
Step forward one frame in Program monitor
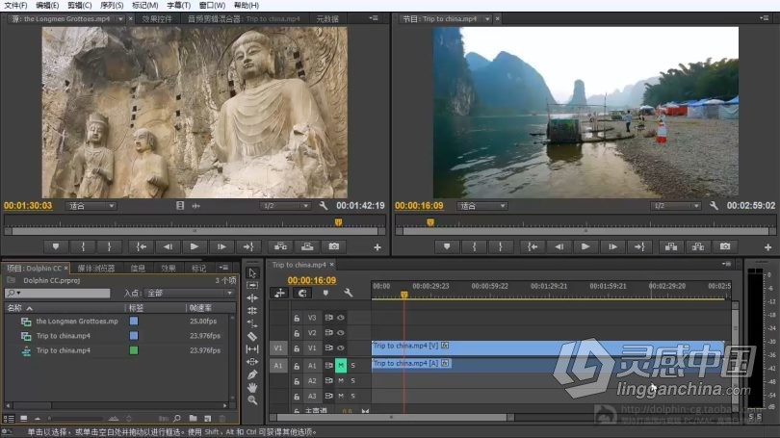[612, 246]
